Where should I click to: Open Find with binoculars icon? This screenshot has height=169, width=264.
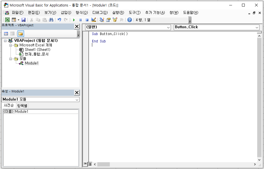[x=51, y=20]
